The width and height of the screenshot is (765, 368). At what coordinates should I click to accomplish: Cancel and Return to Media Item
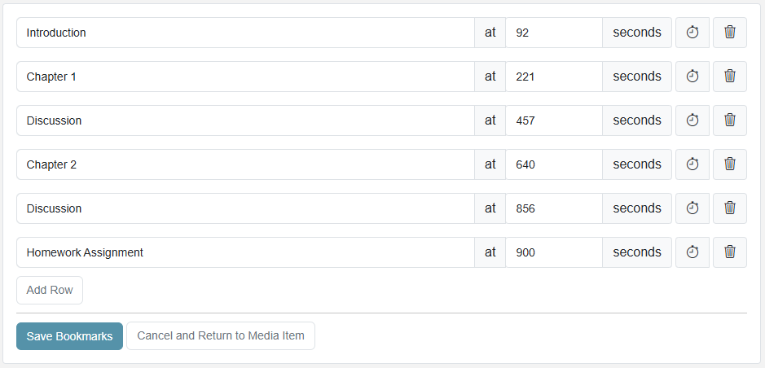(220, 336)
